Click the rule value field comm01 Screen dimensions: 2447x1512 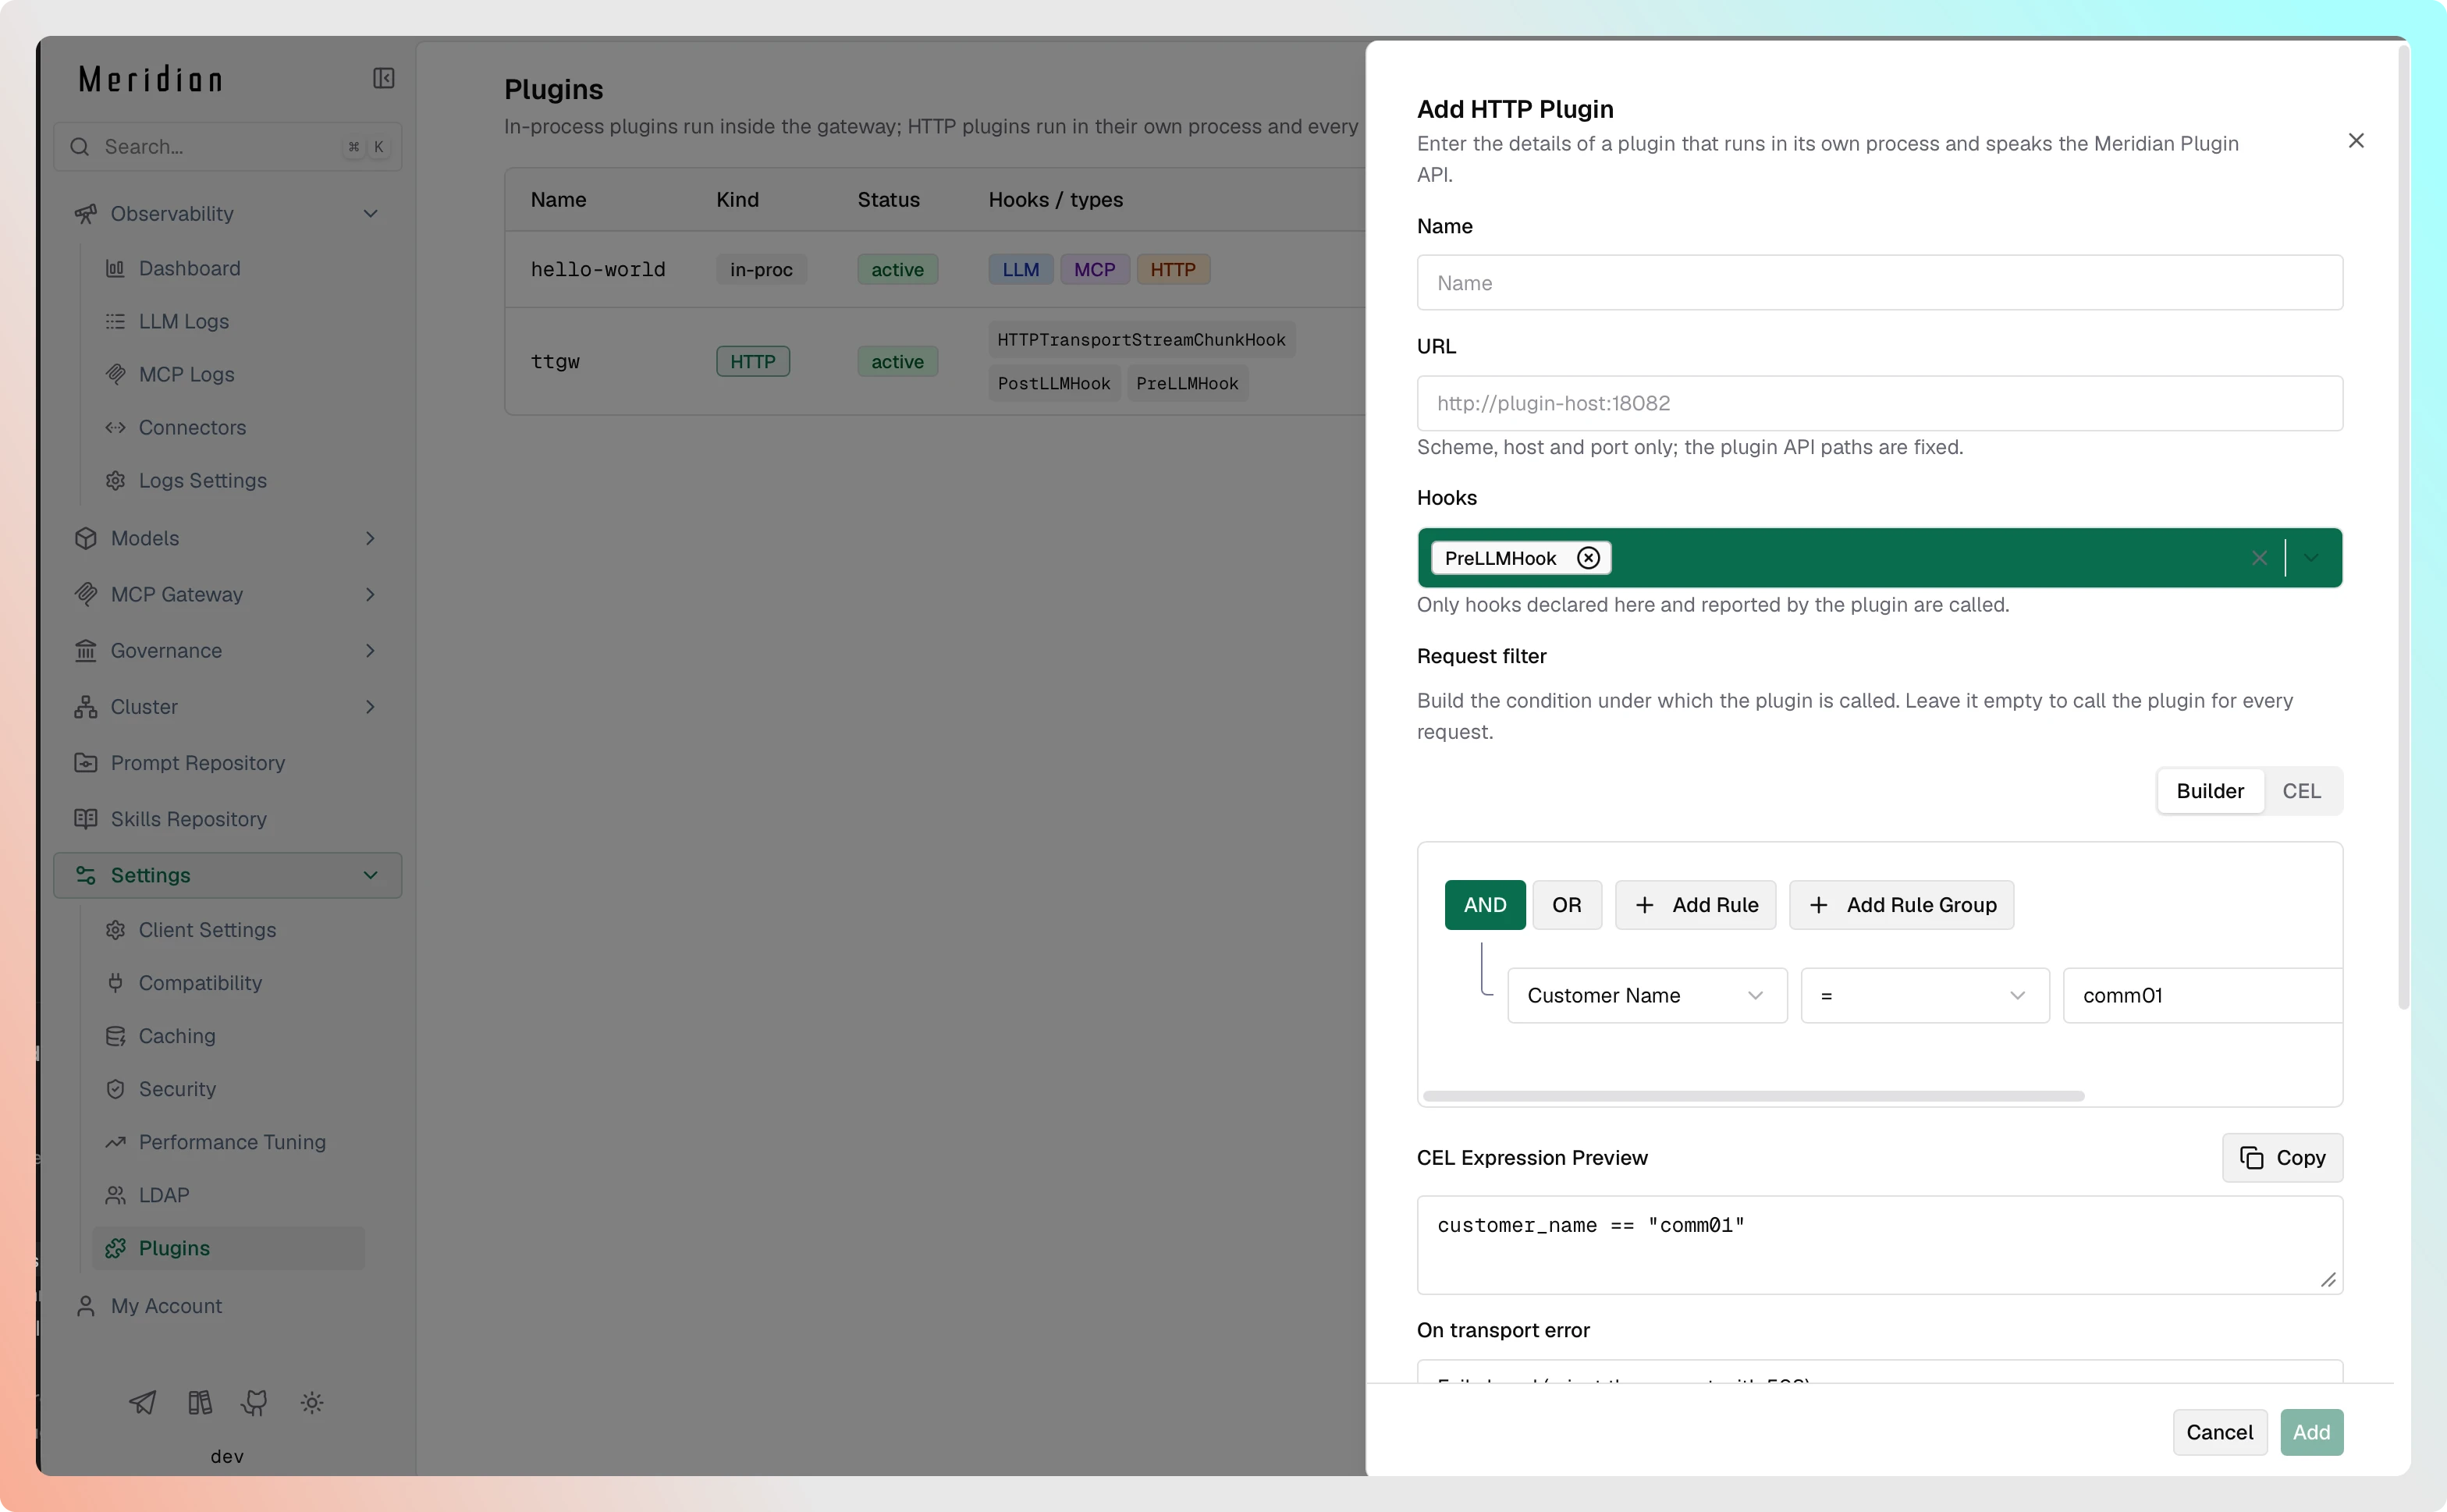click(x=2203, y=995)
